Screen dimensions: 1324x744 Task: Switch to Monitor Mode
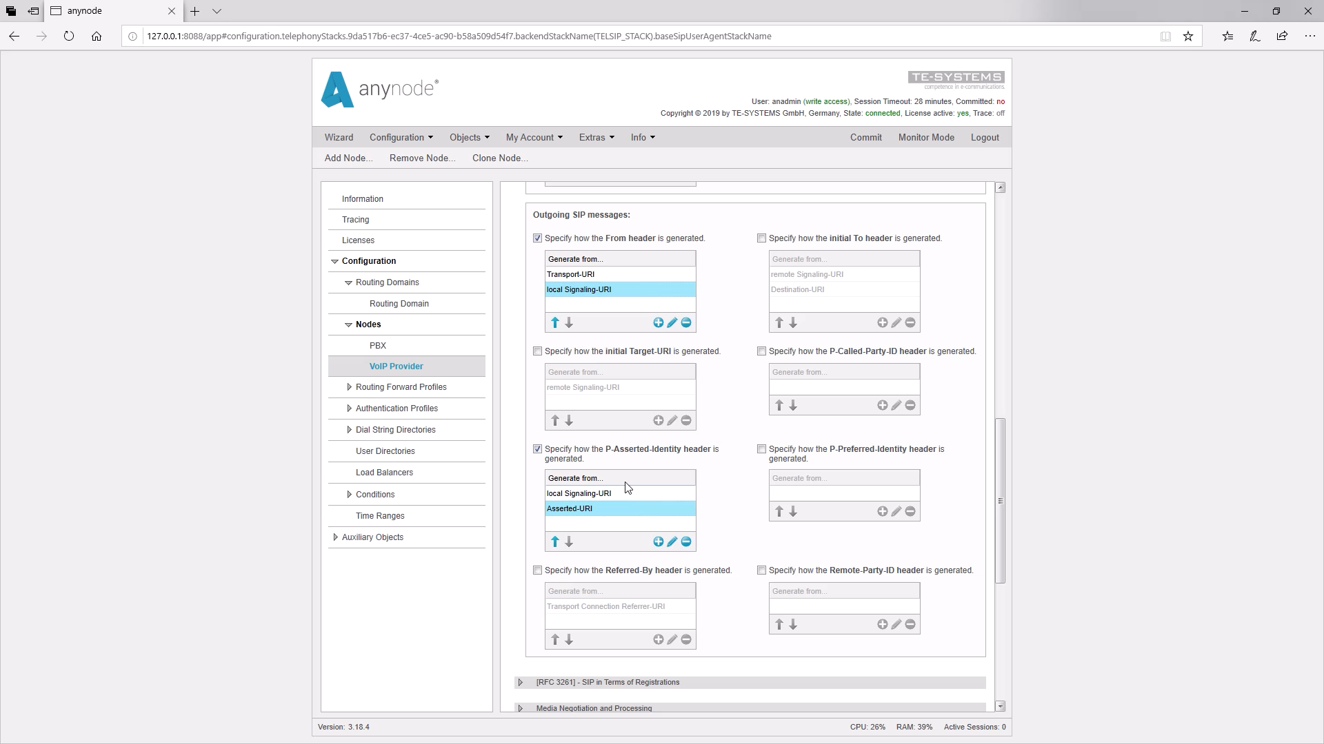pos(926,137)
